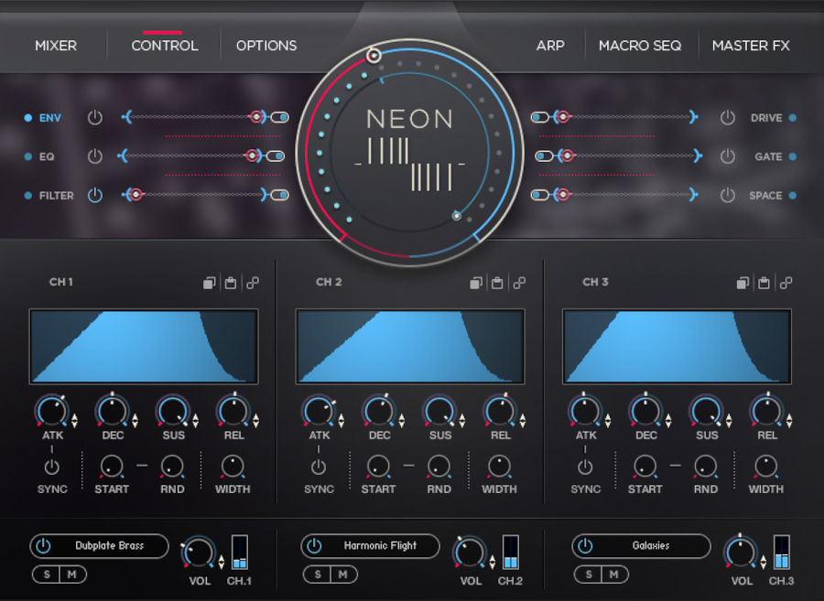Switch to the MIXER tab

click(56, 45)
